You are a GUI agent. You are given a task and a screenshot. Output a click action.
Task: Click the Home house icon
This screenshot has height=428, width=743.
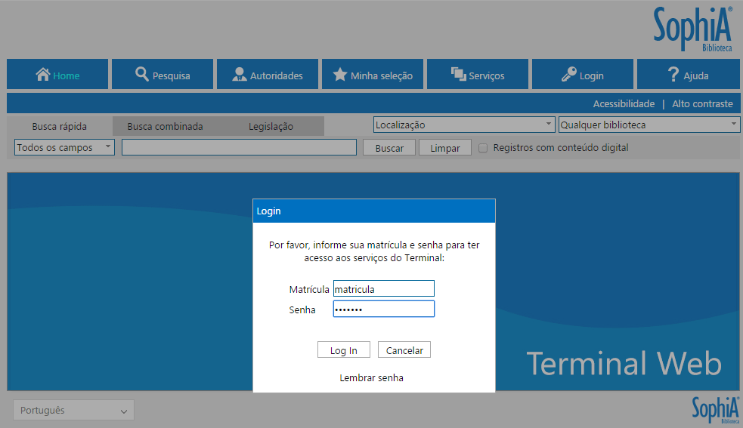[x=43, y=75]
